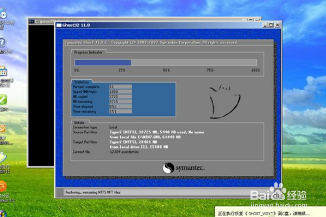Screen dimensions: 326x217
Task: Click the Speed (MB/min) value 1990
Action: click(x=121, y=92)
